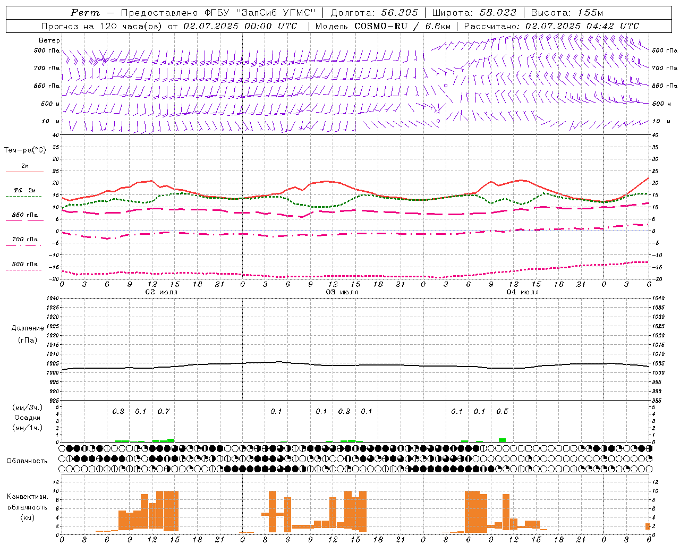Click the "Широта: 58.023" latitude value
This screenshot has height=544, width=680.
tap(474, 13)
